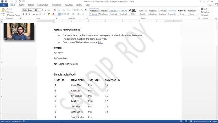Click the Undo arrow icon
Screen dimensions: 218x123
click(x=11, y=1)
